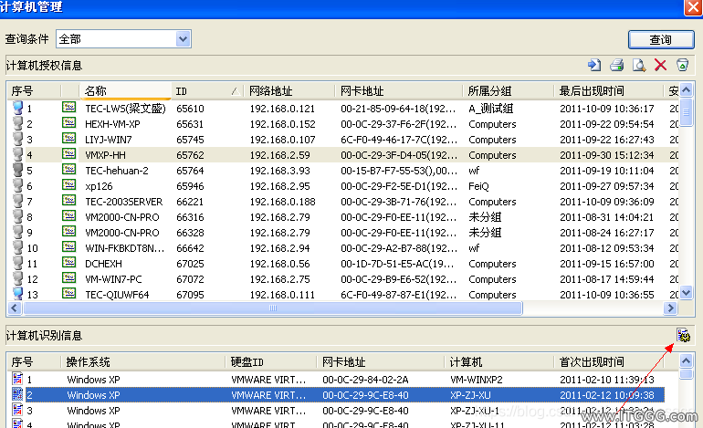The image size is (703, 428).
Task: Click IP address 192.168.0.188
Action: 282,202
